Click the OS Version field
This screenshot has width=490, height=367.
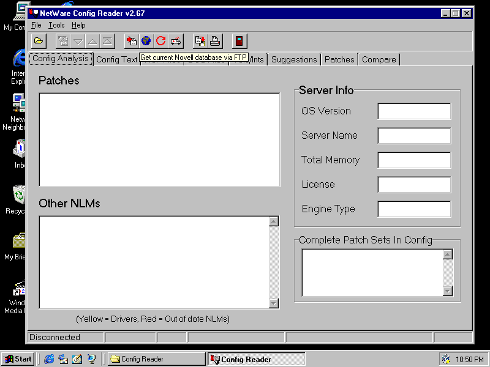click(x=414, y=111)
